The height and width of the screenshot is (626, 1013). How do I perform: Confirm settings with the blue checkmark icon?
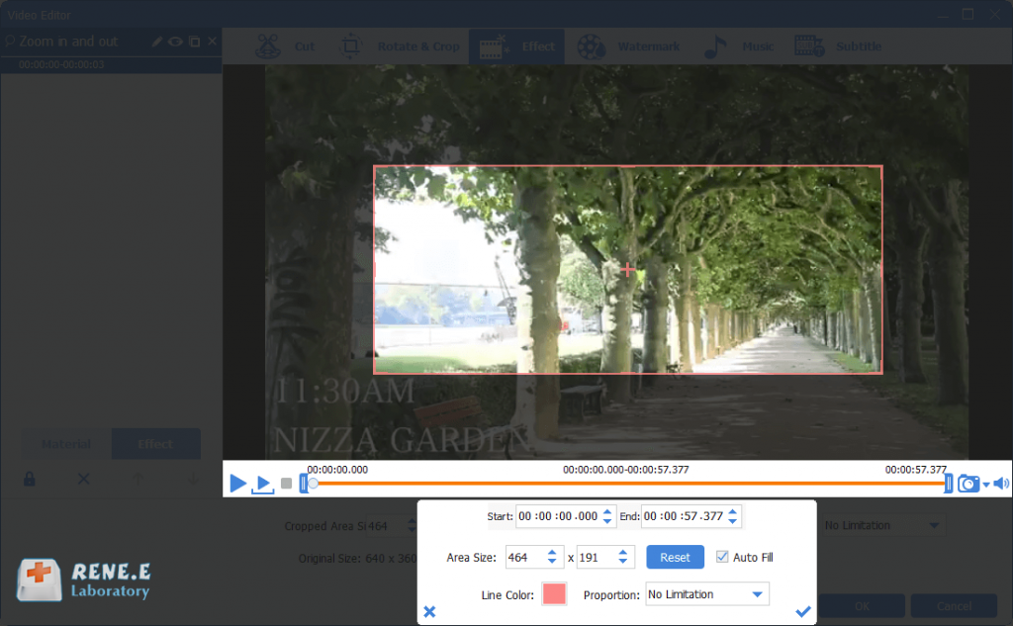(x=802, y=612)
